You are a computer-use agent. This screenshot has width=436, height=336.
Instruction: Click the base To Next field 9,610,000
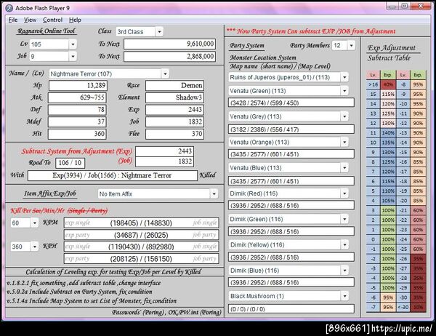click(169, 44)
